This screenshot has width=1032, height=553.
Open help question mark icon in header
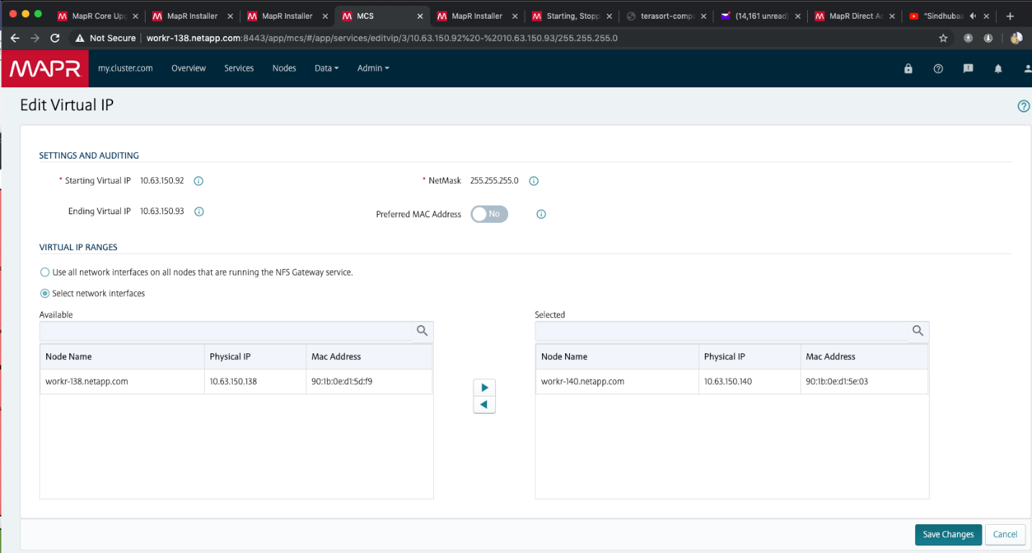coord(938,68)
